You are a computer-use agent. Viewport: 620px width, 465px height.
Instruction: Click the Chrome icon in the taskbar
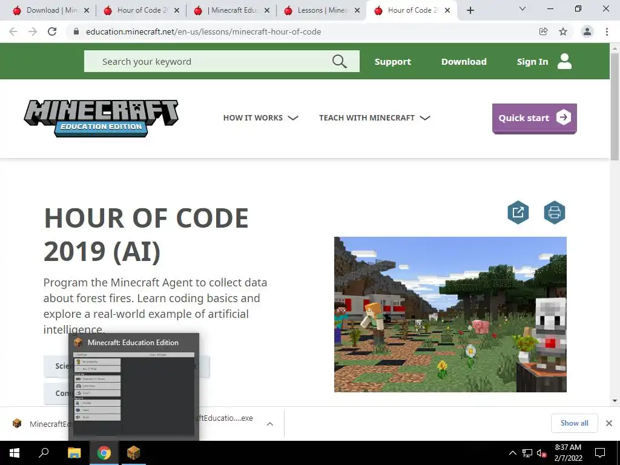pos(104,453)
